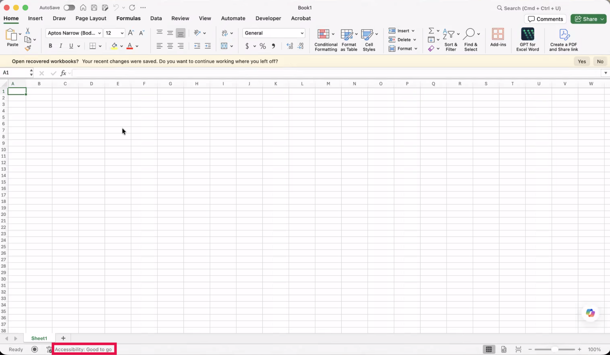Image resolution: width=610 pixels, height=355 pixels.
Task: Click the Paste clipboard icon
Action: coord(11,35)
